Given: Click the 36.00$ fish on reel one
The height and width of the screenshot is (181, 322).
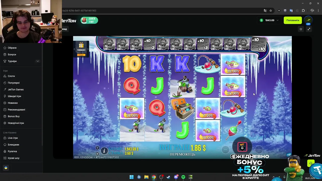Looking at the screenshot, I should [132, 109].
